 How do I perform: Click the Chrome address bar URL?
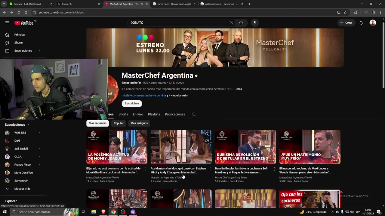61,12
